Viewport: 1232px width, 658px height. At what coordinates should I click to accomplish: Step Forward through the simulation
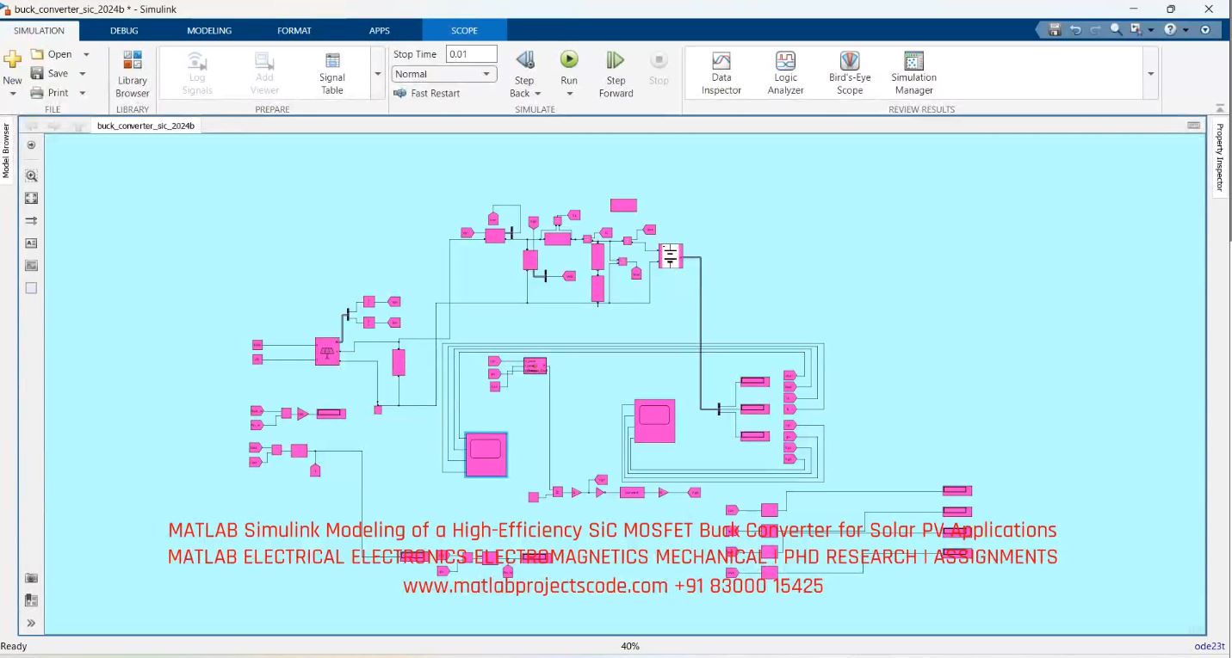point(615,69)
